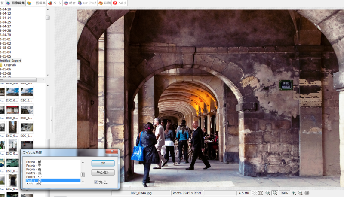Select the red storefront thumbnail
The height and width of the screenshot is (197, 344).
12,109
